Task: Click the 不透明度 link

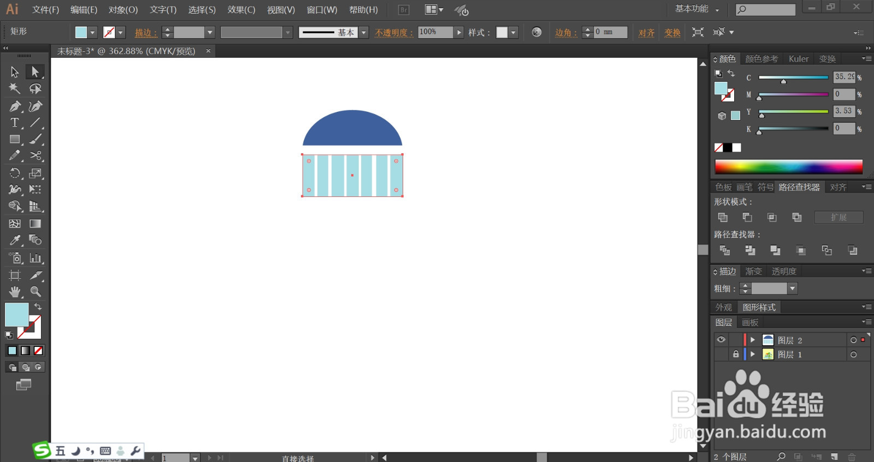Action: point(393,33)
